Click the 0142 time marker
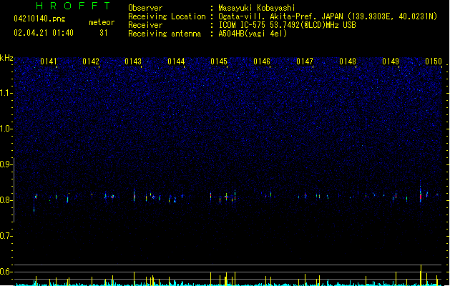This screenshot has height=286, width=450. click(x=91, y=61)
